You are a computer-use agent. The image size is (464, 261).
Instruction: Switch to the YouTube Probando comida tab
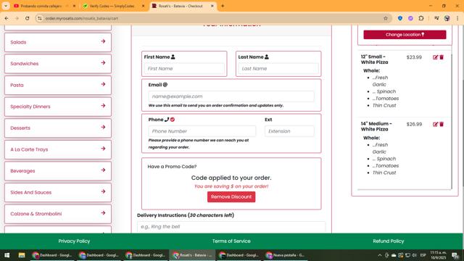(41, 6)
